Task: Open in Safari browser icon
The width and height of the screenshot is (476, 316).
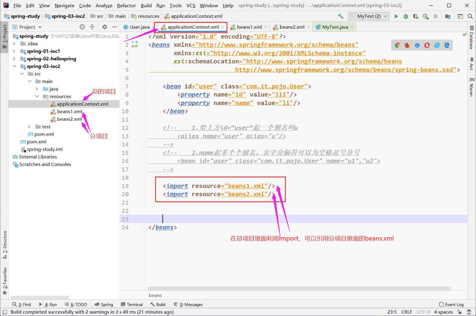Action: 417,45
